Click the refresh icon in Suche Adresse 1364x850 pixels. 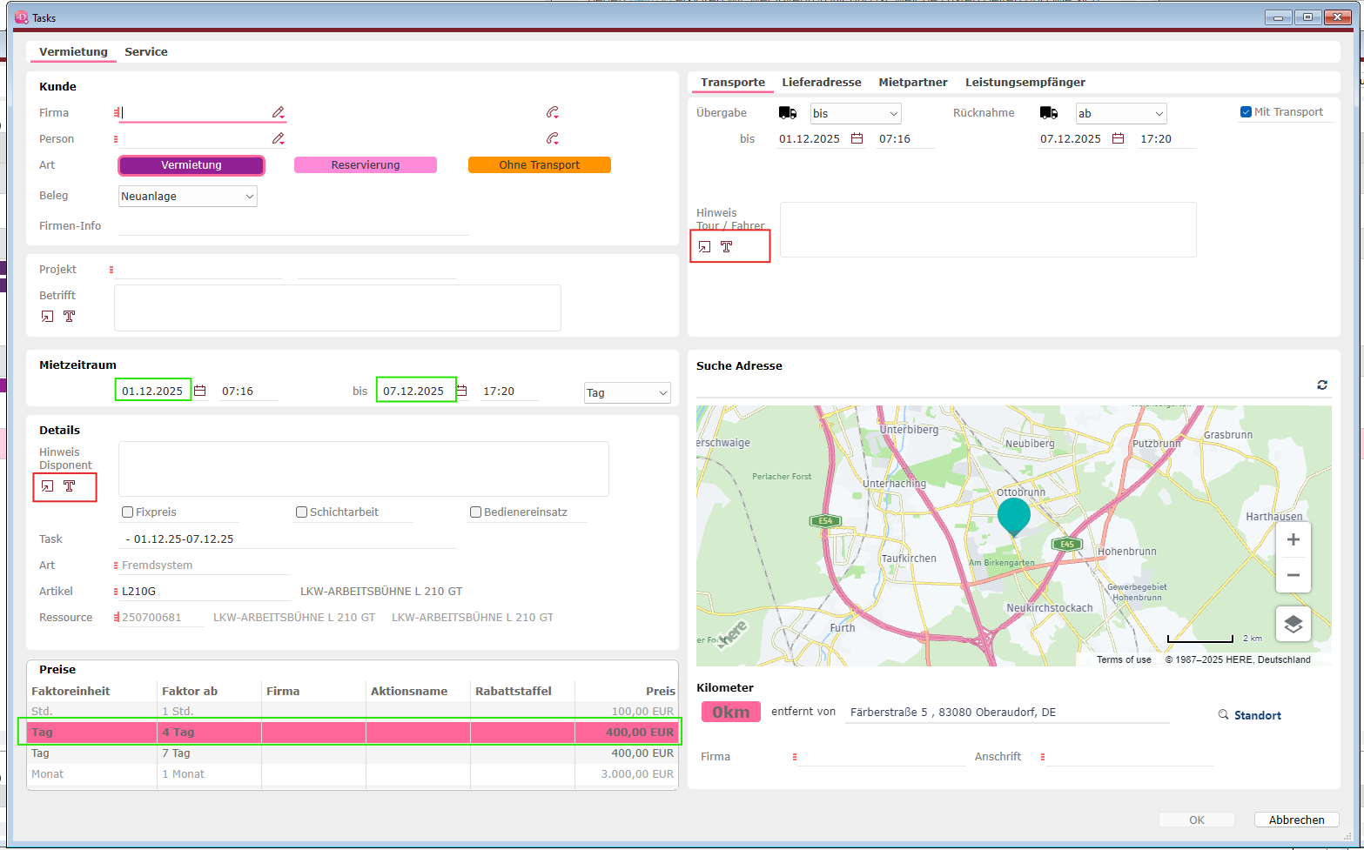point(1322,385)
